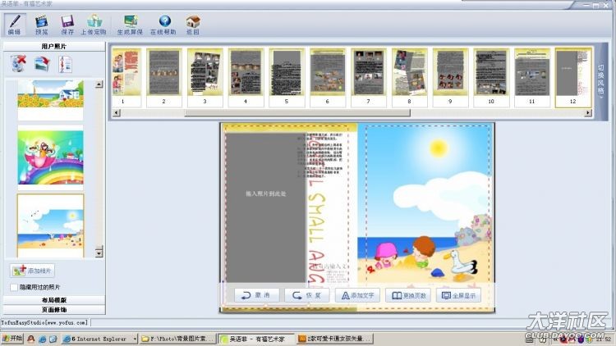Image resolution: width=616 pixels, height=346 pixels.
Task: Click the 生成屏保 screensaver icon
Action: coord(129,24)
